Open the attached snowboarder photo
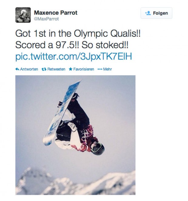The height and width of the screenshot is (201, 188). pos(75,135)
